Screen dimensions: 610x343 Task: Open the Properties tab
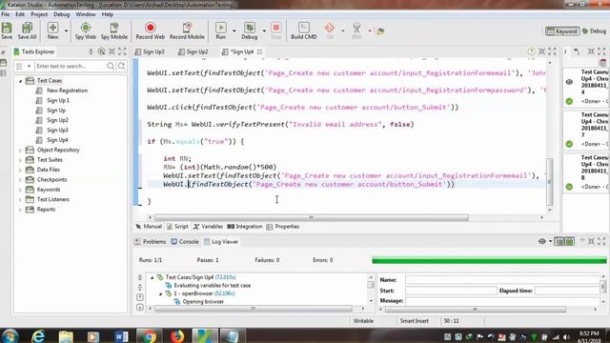(283, 227)
